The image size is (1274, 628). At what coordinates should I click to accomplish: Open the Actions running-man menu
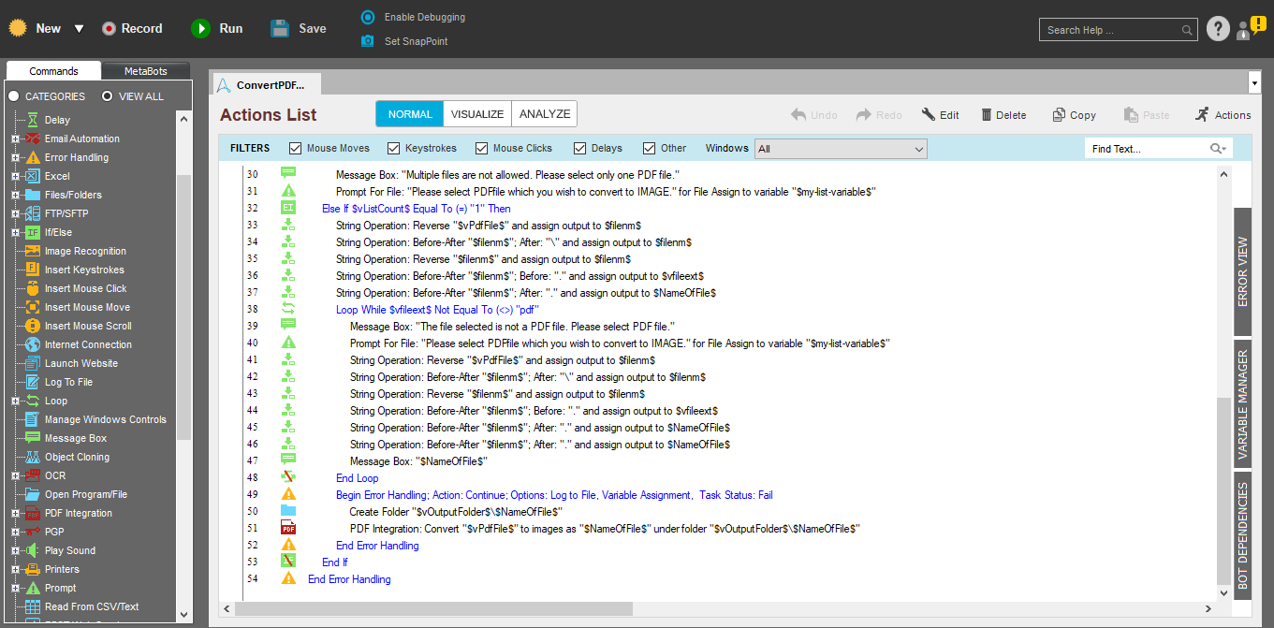click(1202, 114)
